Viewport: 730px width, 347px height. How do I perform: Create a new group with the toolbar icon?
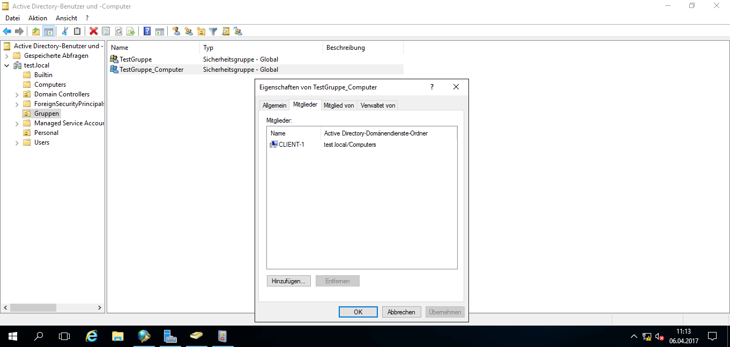[x=189, y=31]
